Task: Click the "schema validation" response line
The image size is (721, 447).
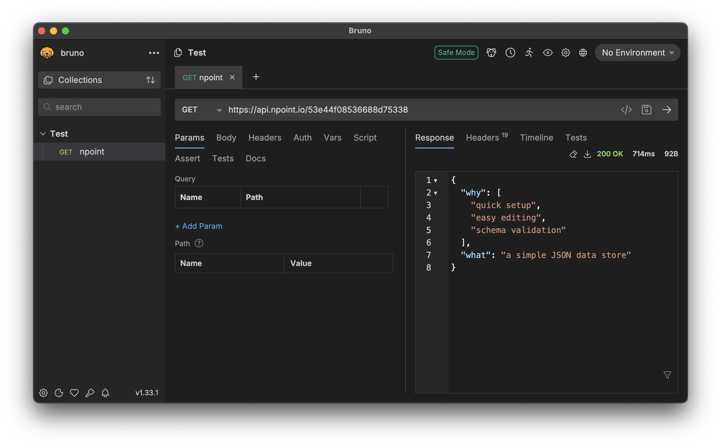Action: [x=518, y=230]
